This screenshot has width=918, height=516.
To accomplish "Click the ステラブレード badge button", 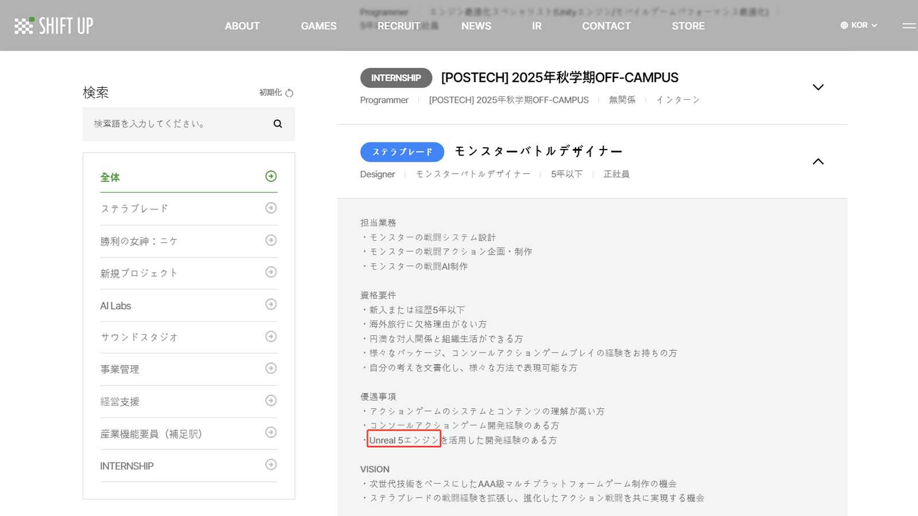I will coord(402,152).
